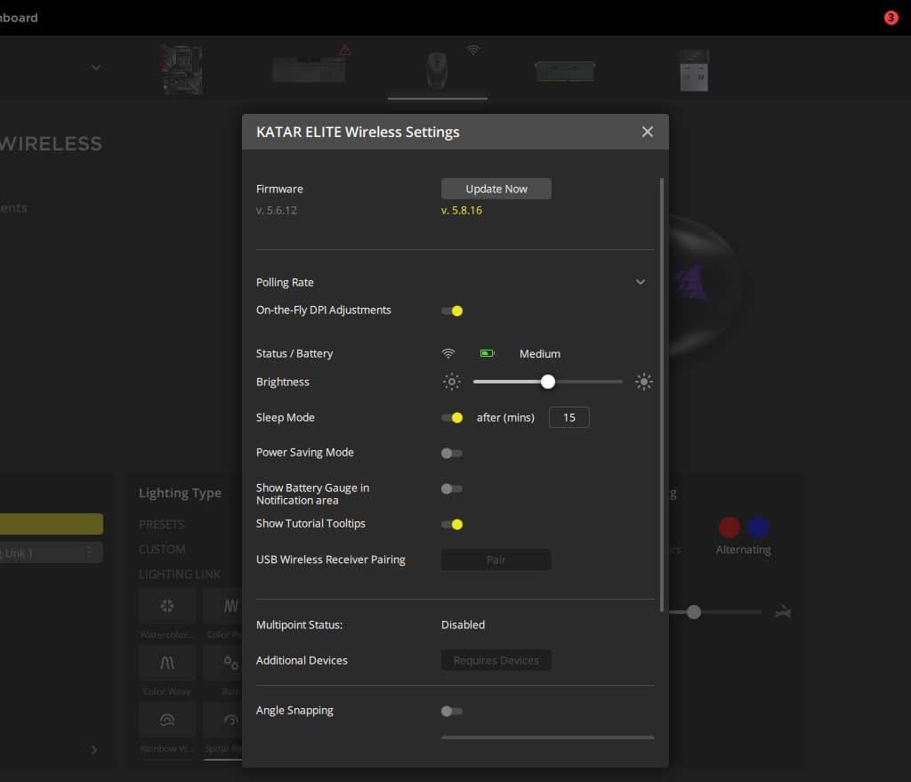This screenshot has width=911, height=782.
Task: Select the USB wireless receiver device
Action: coord(694,69)
